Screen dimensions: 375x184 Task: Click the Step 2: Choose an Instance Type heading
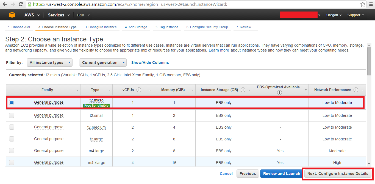[54, 39]
